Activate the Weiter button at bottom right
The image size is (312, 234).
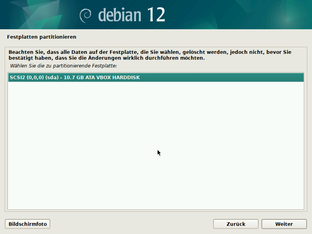click(x=284, y=224)
